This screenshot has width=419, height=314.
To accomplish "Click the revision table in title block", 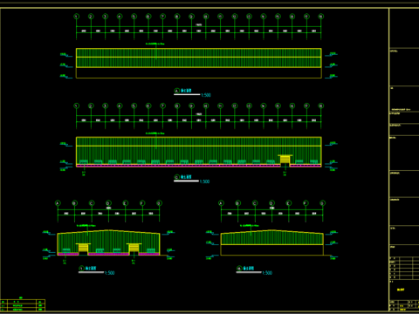I will point(404,268).
